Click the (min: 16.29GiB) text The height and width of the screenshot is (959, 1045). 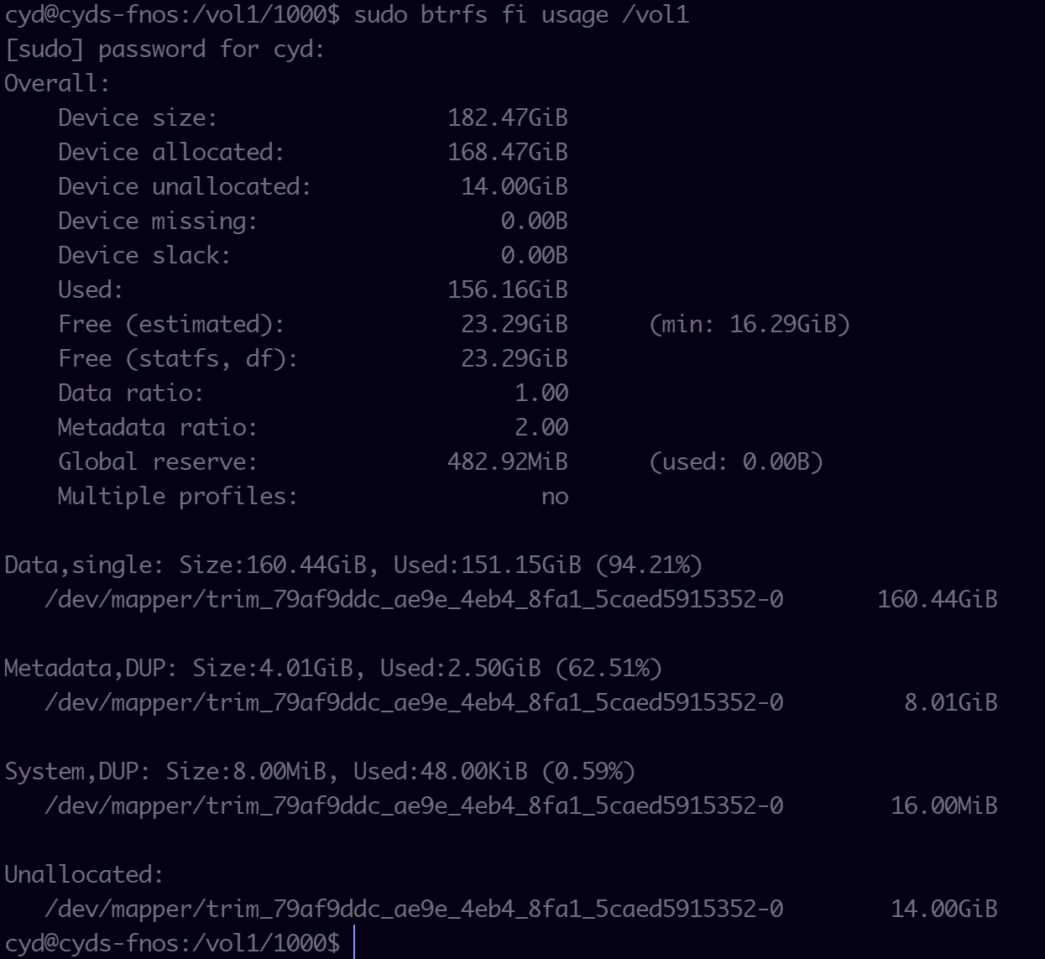(x=750, y=325)
